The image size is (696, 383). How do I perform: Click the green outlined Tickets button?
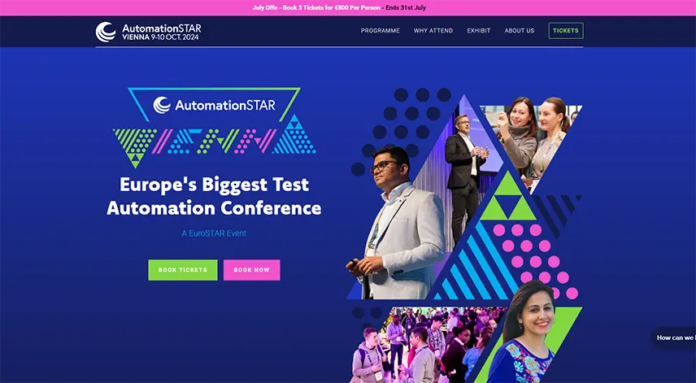[566, 31]
